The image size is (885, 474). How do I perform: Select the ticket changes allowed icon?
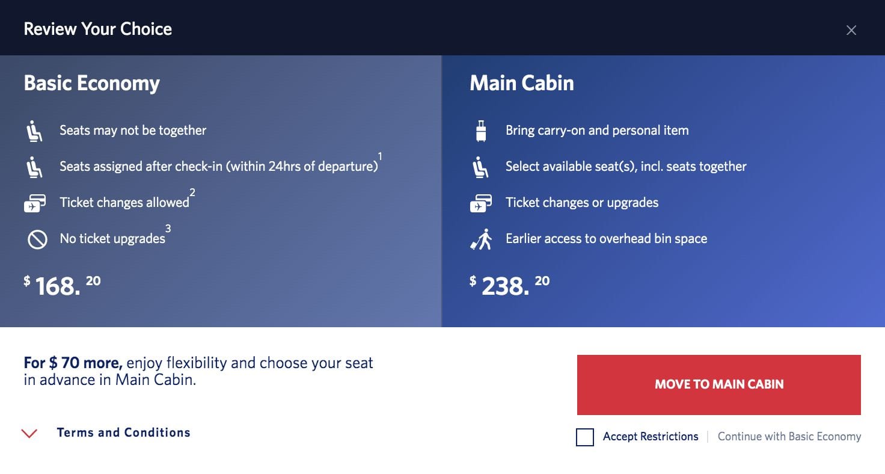click(35, 203)
